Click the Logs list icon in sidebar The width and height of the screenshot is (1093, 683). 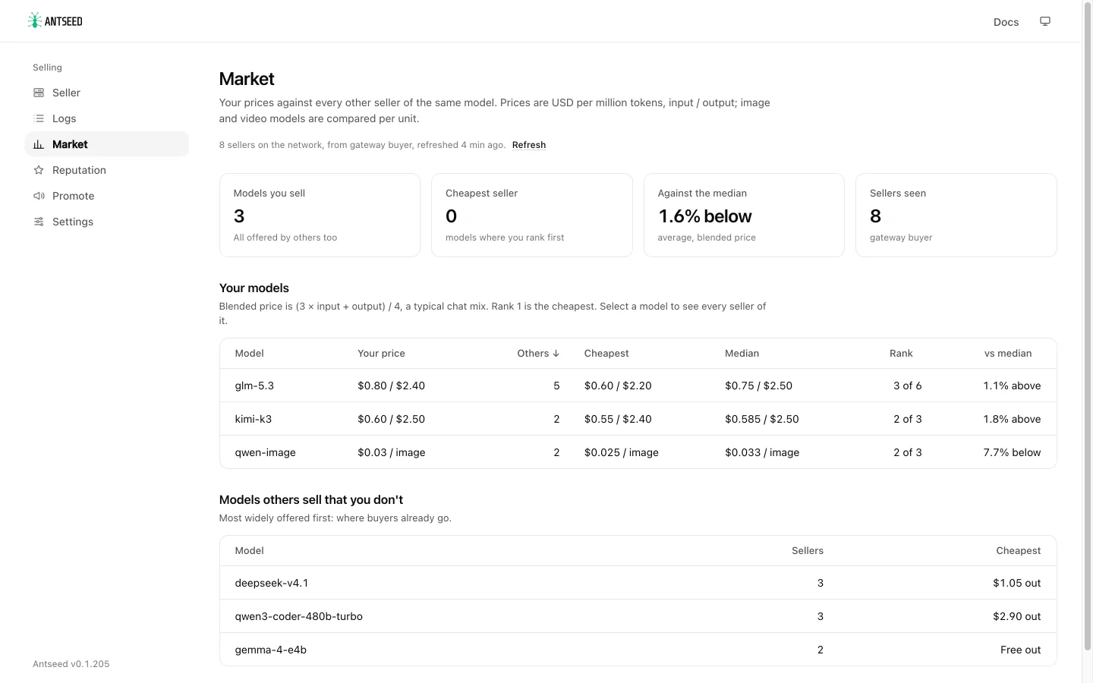coord(39,118)
